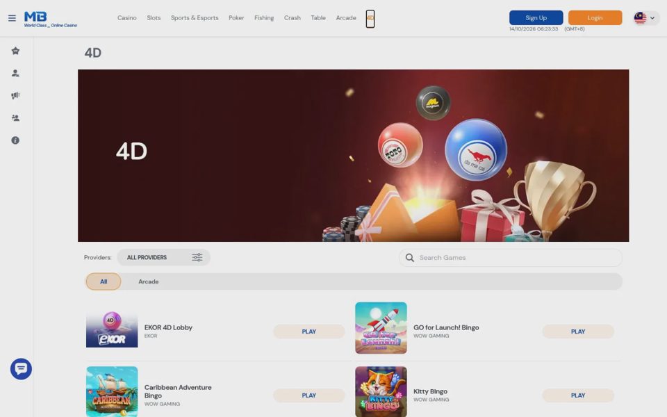Screen dimensions: 667x417
Task: Go to Fishing games
Action: [x=264, y=18]
